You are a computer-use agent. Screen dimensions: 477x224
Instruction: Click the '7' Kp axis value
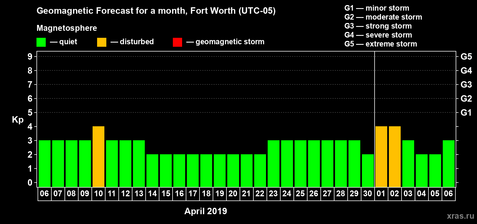30,85
